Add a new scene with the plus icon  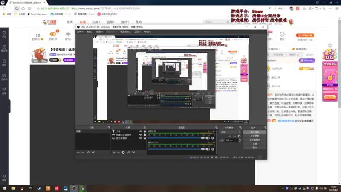(78, 152)
